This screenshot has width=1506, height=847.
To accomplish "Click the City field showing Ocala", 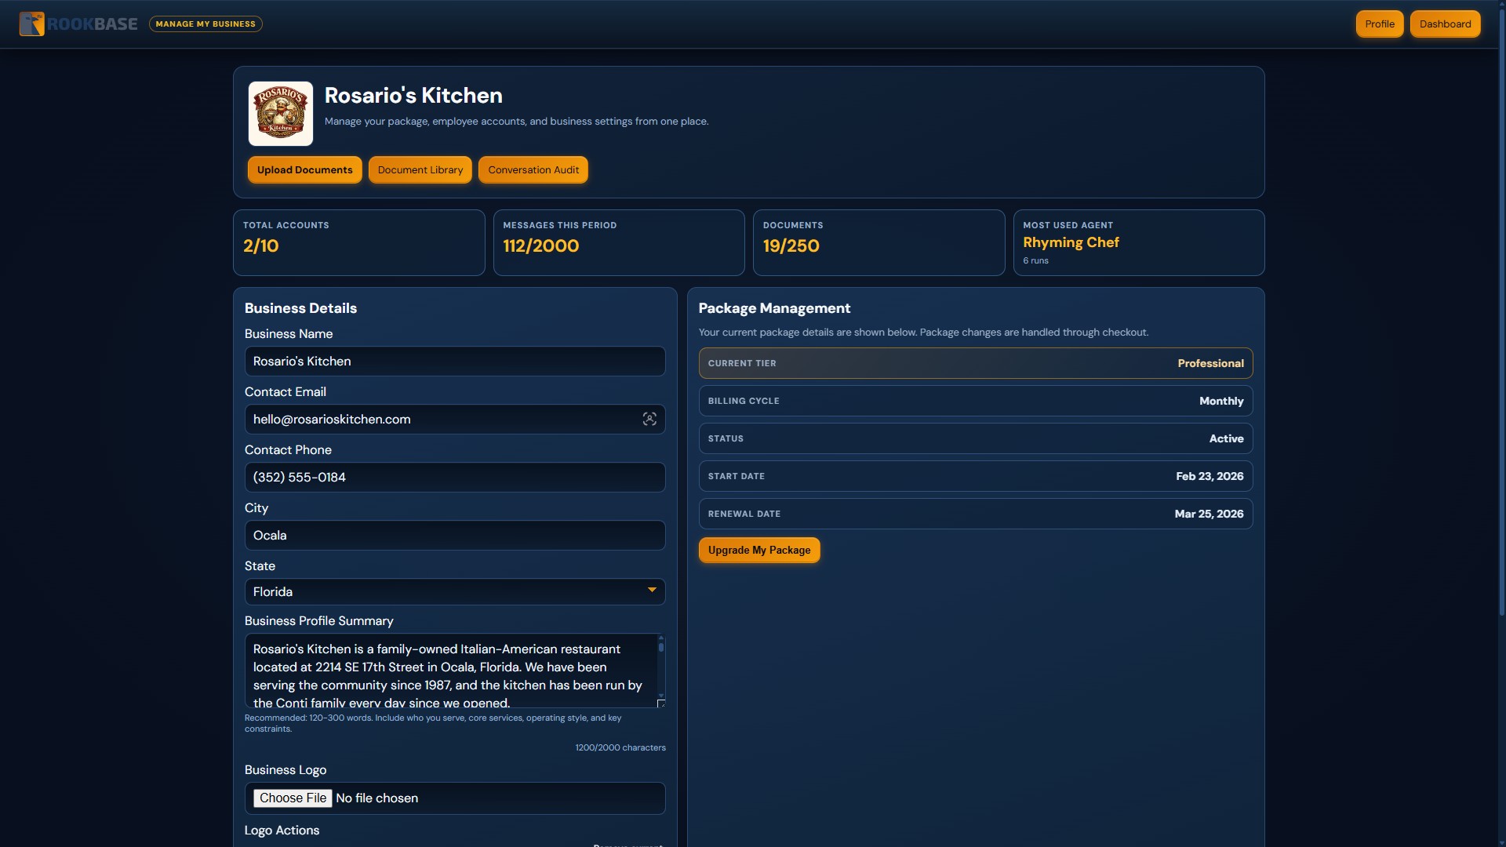I will (x=454, y=535).
